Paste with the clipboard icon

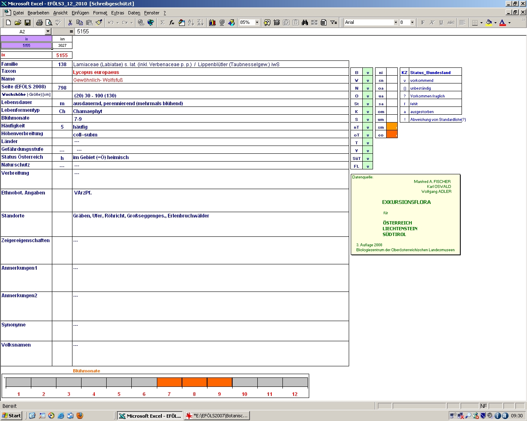[89, 23]
